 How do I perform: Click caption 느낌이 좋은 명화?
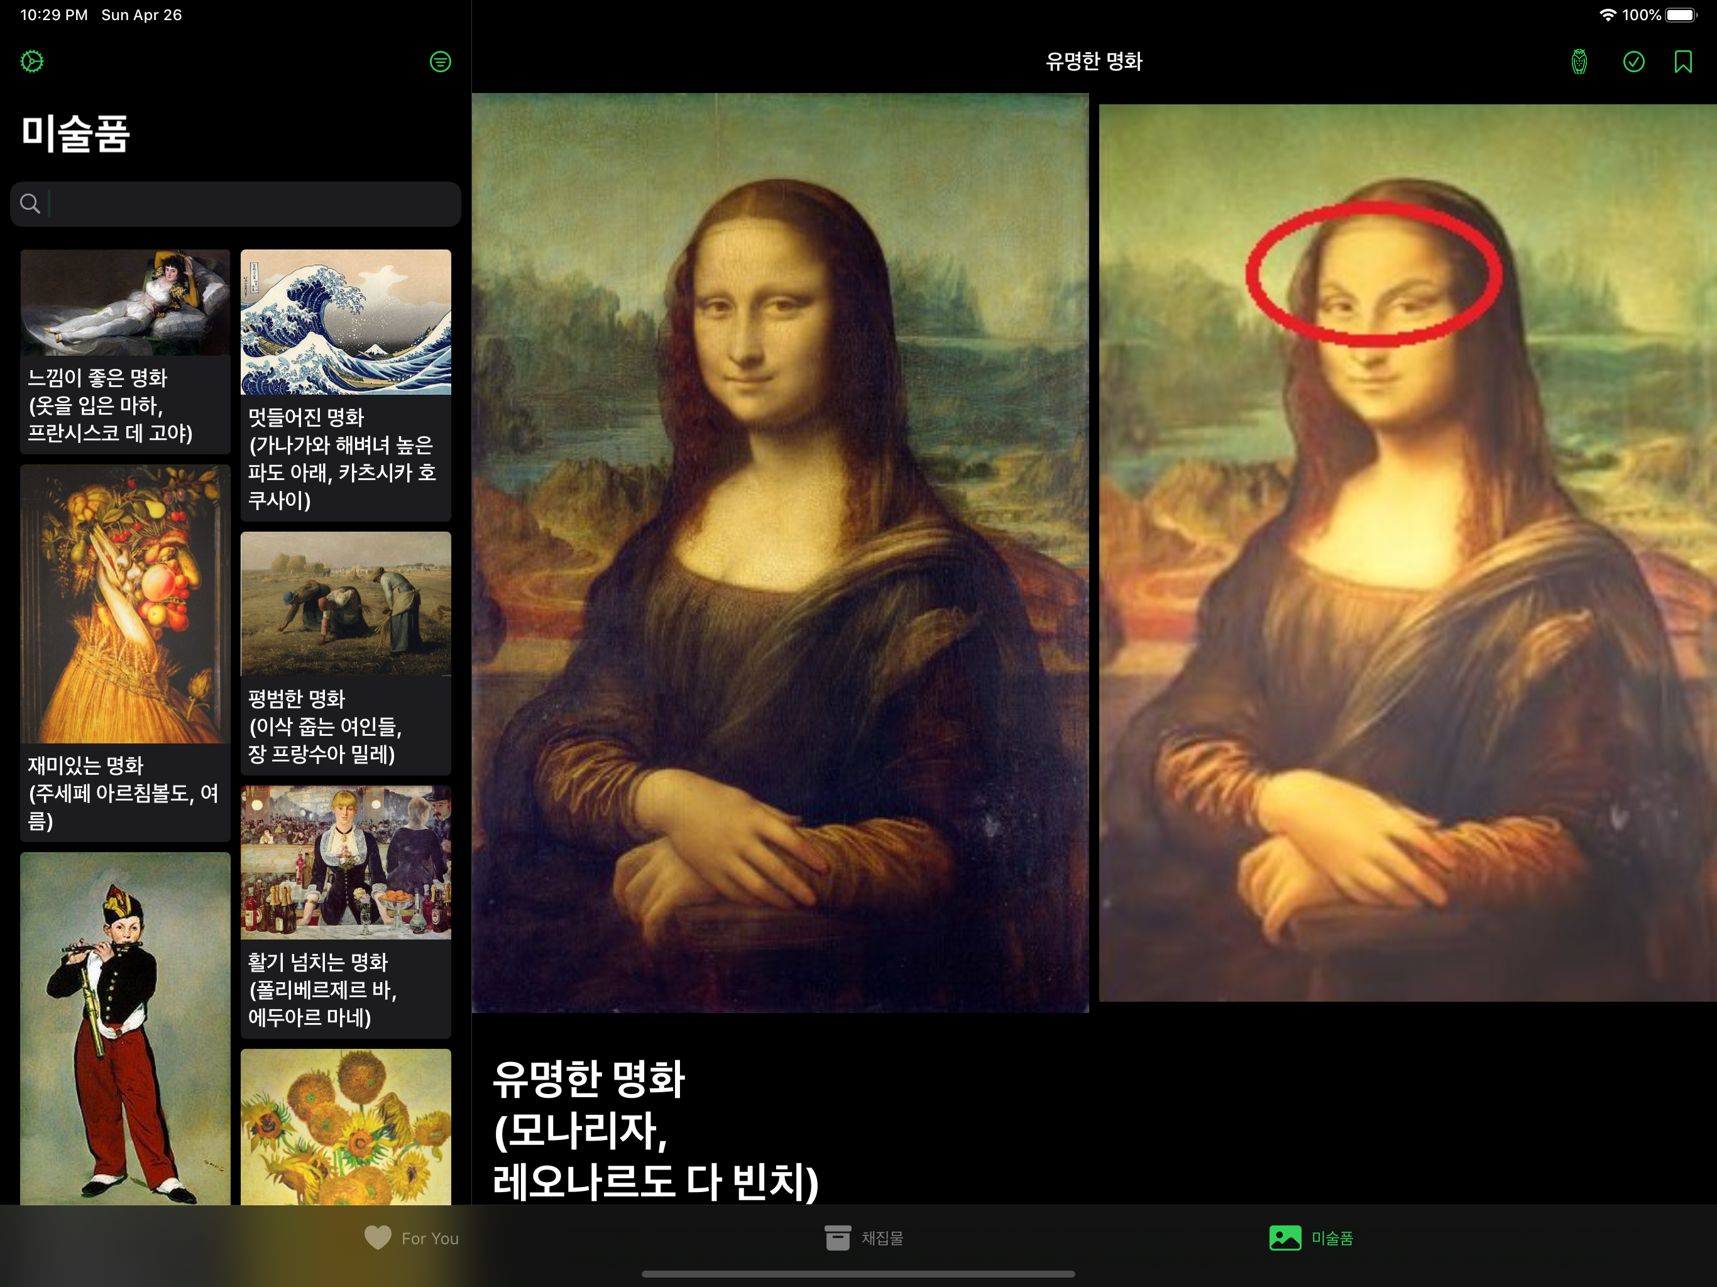[x=97, y=378]
